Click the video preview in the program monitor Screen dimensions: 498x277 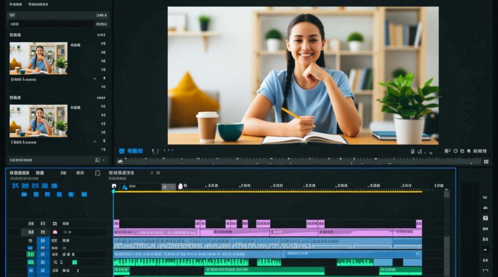pyautogui.click(x=303, y=75)
